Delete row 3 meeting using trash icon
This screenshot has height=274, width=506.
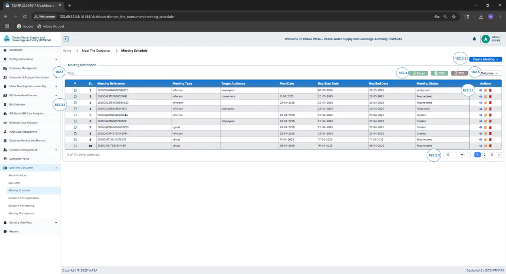point(490,103)
